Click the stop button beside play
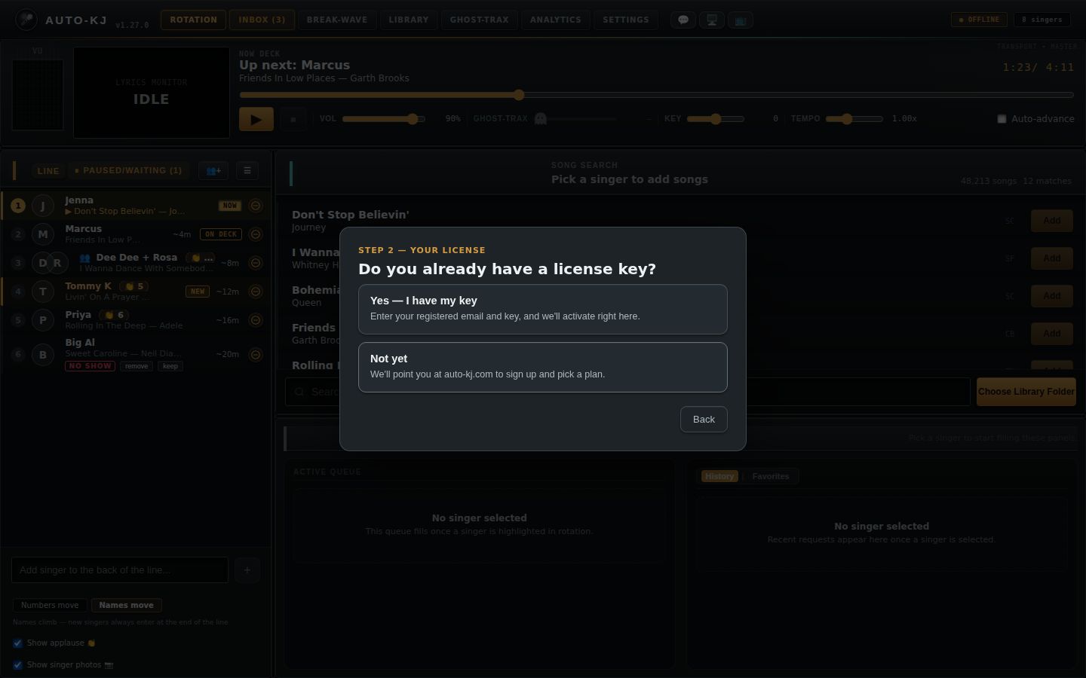The height and width of the screenshot is (678, 1086). 293,119
